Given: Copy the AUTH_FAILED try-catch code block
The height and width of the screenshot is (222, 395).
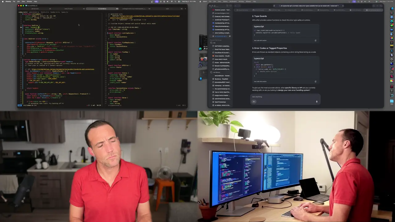Looking at the screenshot, I should tap(315, 81).
